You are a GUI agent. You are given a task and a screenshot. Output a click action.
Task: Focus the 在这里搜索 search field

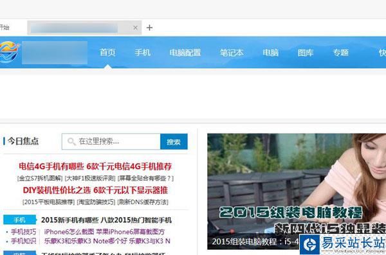[111, 141]
